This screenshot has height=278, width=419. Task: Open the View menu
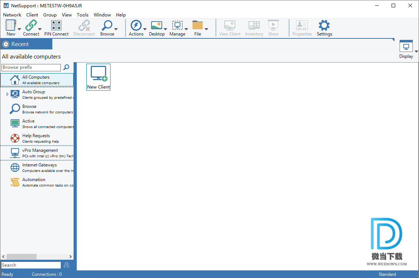(x=67, y=15)
